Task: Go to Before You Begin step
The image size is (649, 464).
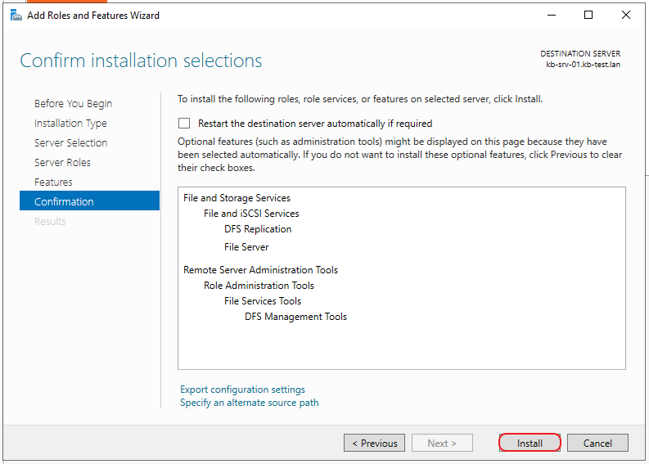Action: [74, 103]
